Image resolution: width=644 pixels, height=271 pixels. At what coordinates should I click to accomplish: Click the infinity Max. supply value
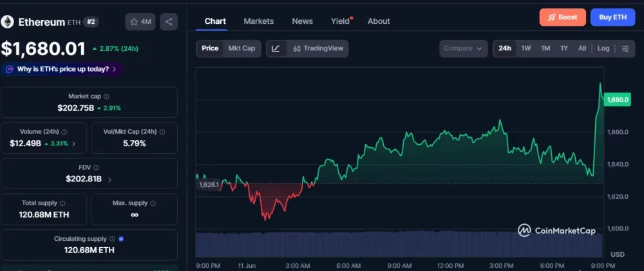click(x=135, y=214)
